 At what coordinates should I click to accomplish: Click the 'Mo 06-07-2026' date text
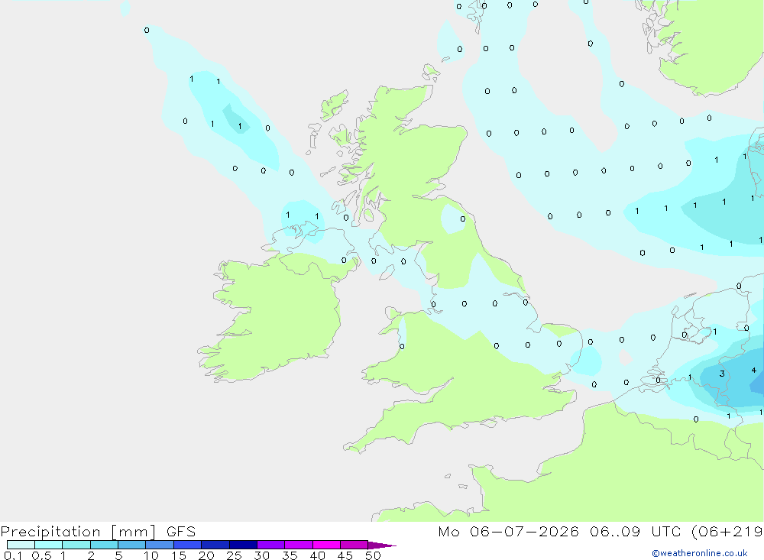[509, 532]
